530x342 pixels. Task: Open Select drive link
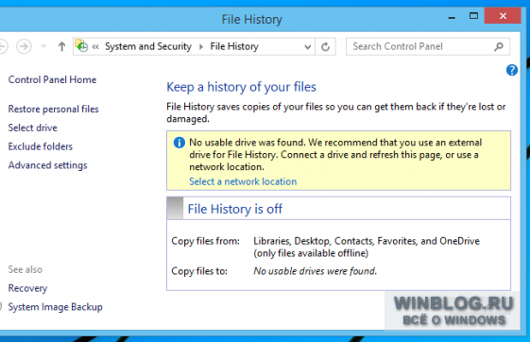coord(33,128)
